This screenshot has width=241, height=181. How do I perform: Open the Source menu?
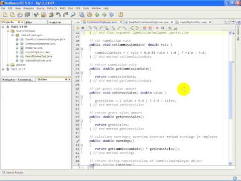click(x=41, y=8)
